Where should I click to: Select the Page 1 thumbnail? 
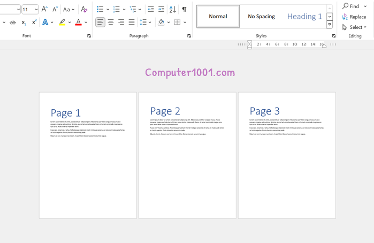(88, 155)
